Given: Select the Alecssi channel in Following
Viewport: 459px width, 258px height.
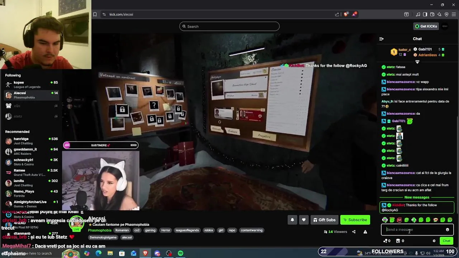Looking at the screenshot, I should point(31,95).
